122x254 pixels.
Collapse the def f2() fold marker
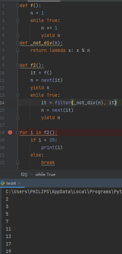click(18, 66)
